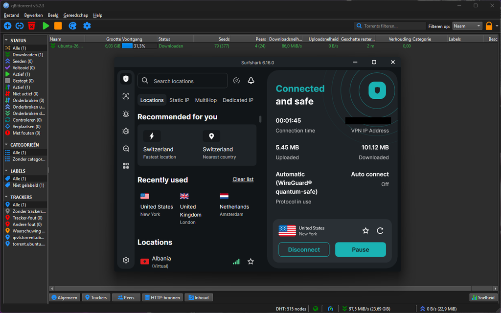The width and height of the screenshot is (501, 313).
Task: Open Surfshark products grid sidebar icon
Action: pos(126,166)
